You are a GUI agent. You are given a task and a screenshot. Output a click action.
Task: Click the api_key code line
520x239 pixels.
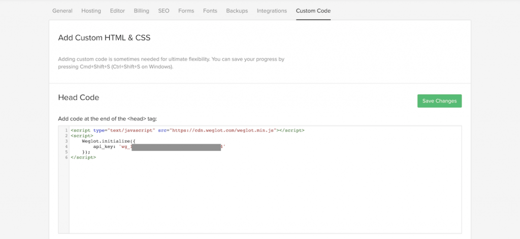[159, 147]
